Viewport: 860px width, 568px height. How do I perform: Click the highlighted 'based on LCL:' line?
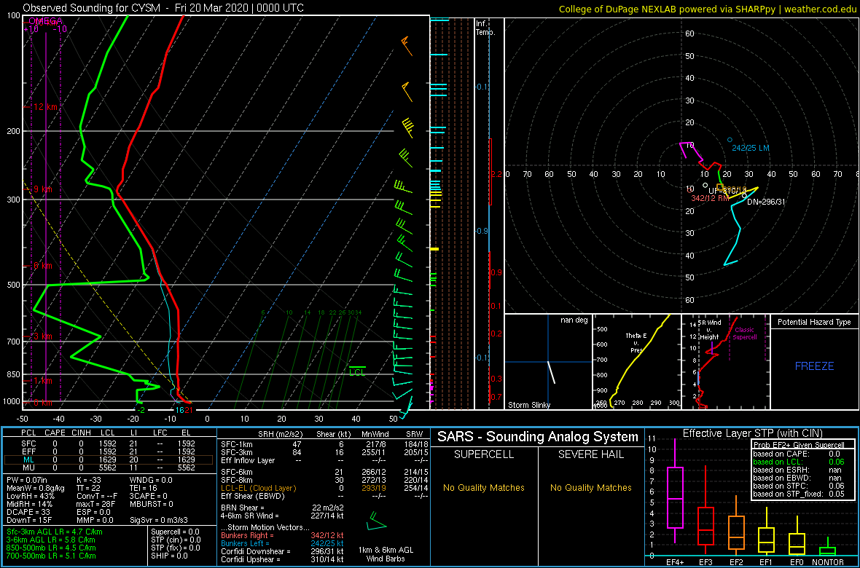click(798, 461)
